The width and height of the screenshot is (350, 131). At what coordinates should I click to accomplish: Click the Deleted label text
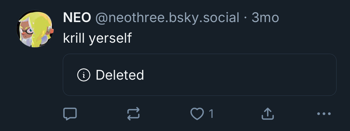pos(120,75)
